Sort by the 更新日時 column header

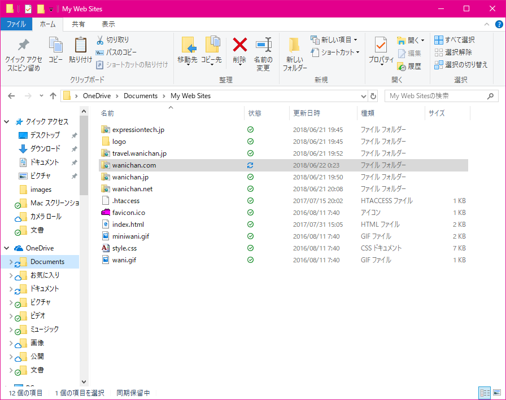point(307,113)
